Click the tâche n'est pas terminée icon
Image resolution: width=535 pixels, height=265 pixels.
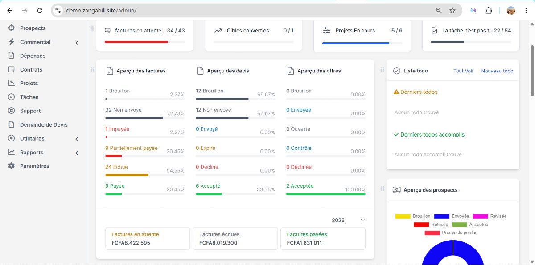[435, 31]
